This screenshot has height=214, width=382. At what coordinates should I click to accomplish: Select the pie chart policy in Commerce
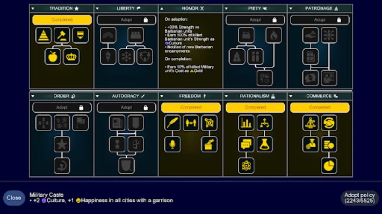click(329, 166)
